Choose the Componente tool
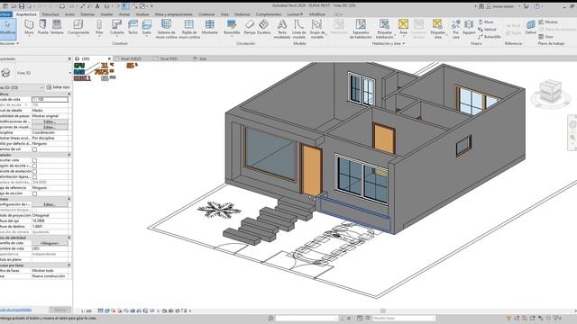The image size is (577, 324). (x=78, y=27)
